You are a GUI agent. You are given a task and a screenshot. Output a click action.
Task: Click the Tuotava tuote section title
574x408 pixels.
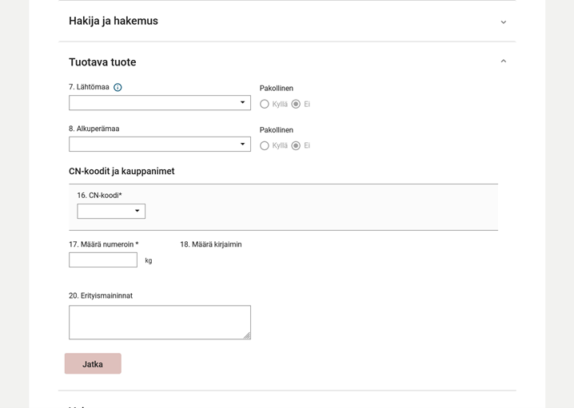[x=102, y=62]
